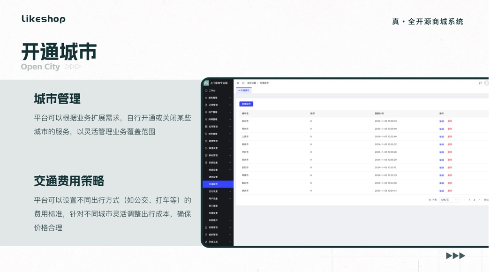Click 编辑 for the 苏州市 row
The height and width of the screenshot is (272, 490).
tap(441, 121)
